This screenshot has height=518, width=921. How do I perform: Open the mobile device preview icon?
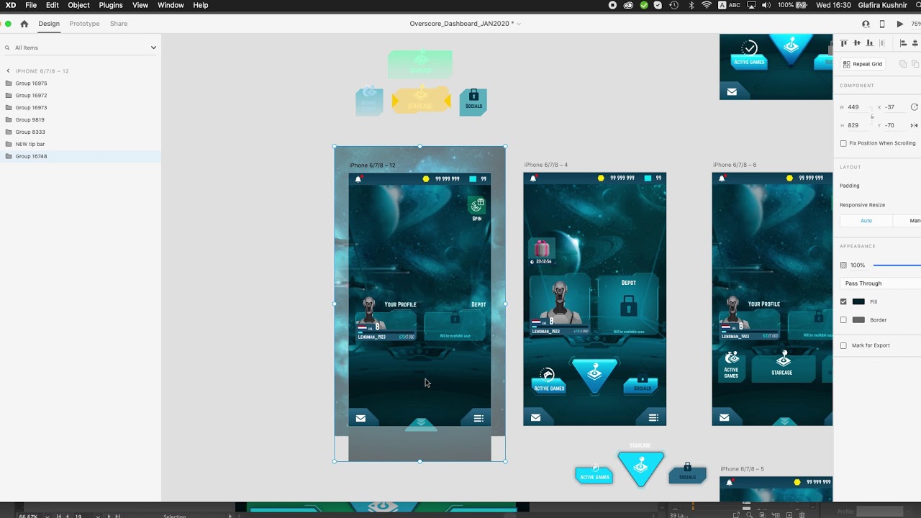[882, 24]
